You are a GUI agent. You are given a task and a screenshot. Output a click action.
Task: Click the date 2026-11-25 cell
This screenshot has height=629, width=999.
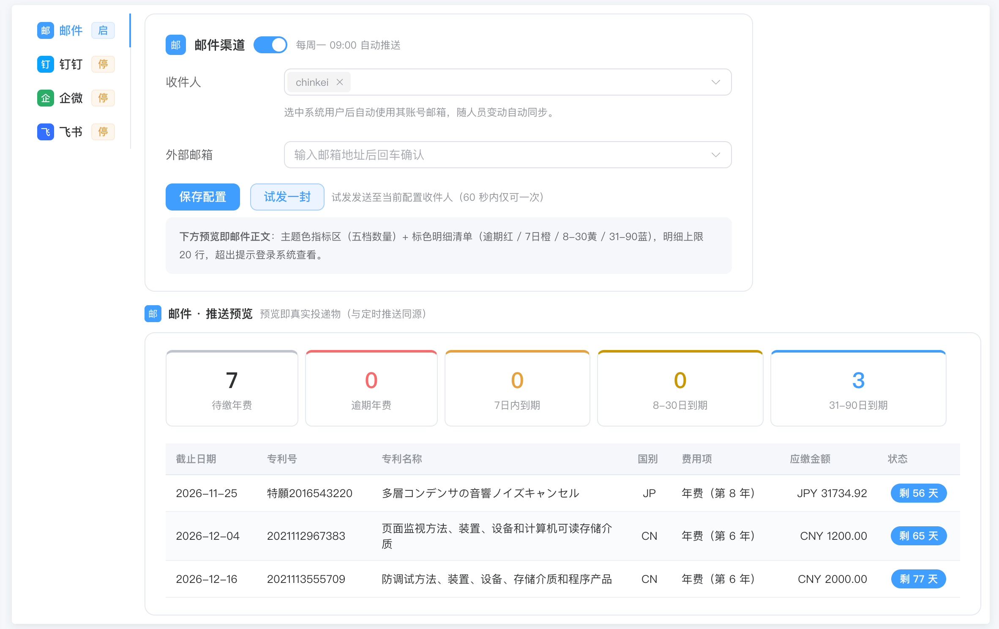[x=207, y=493]
